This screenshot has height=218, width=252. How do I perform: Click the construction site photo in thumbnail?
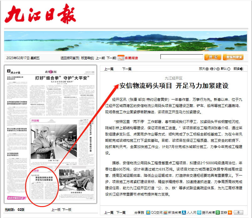(x=76, y=180)
